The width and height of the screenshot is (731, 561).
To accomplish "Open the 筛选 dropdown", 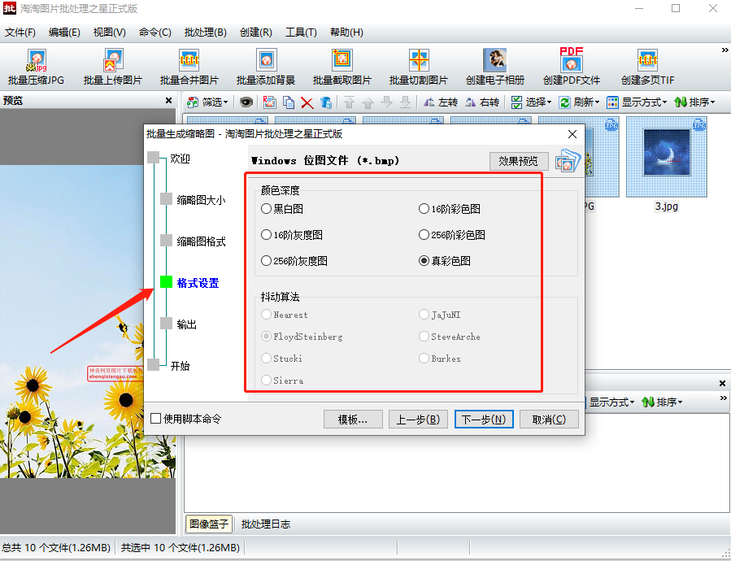I will click(208, 102).
